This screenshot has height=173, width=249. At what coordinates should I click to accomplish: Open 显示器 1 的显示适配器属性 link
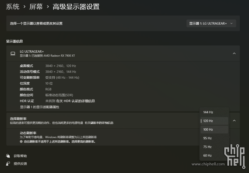pyautogui.click(x=40, y=107)
